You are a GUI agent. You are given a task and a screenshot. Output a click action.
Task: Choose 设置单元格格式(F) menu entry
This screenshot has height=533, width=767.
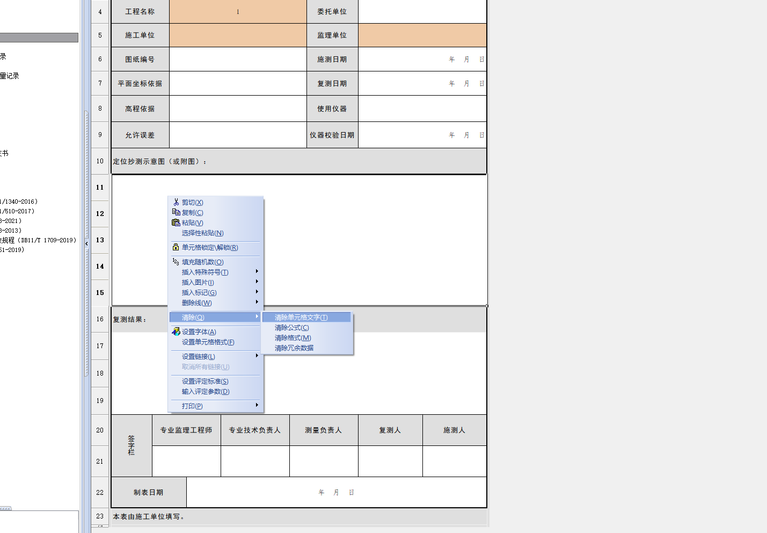point(208,342)
